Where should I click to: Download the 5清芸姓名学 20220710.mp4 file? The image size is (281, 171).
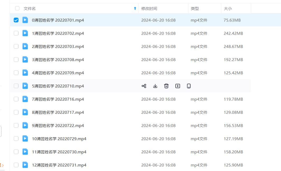pos(155,86)
